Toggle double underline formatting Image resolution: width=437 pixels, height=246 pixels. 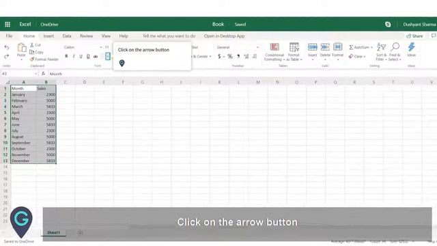88,56
